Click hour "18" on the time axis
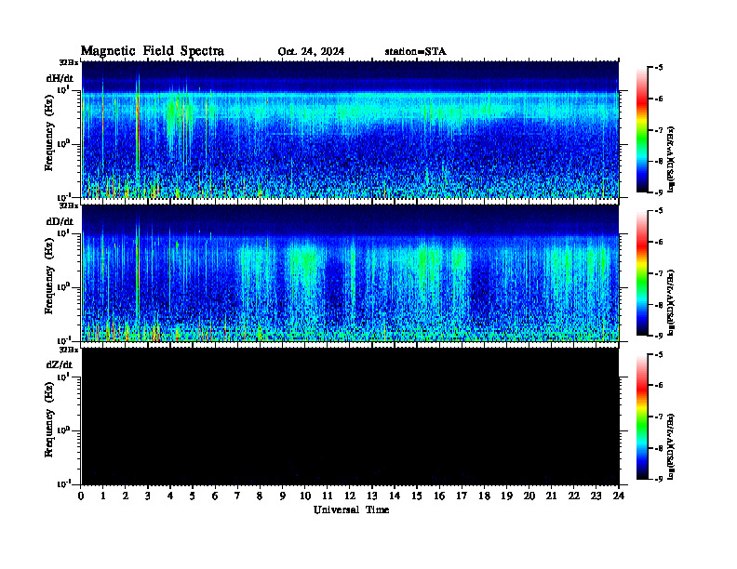 [484, 496]
